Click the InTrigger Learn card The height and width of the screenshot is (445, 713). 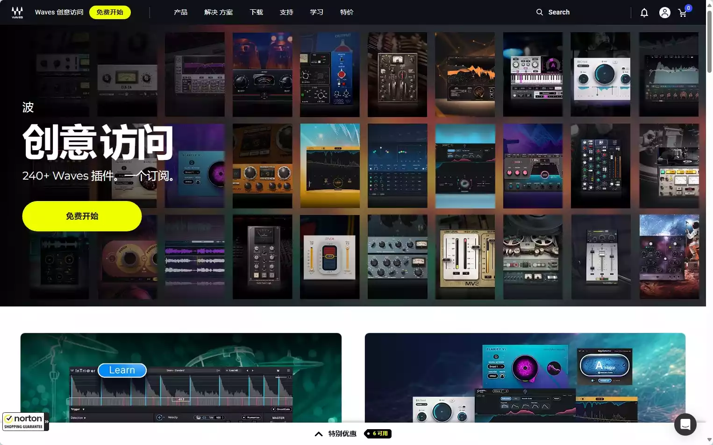tap(181, 378)
